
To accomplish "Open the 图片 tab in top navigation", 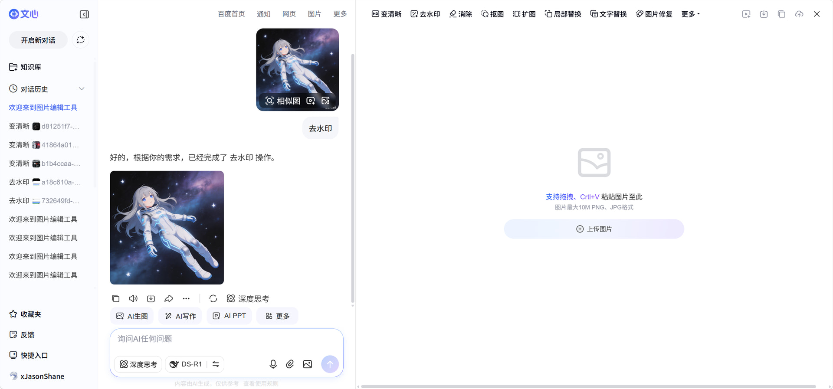I will click(x=314, y=14).
